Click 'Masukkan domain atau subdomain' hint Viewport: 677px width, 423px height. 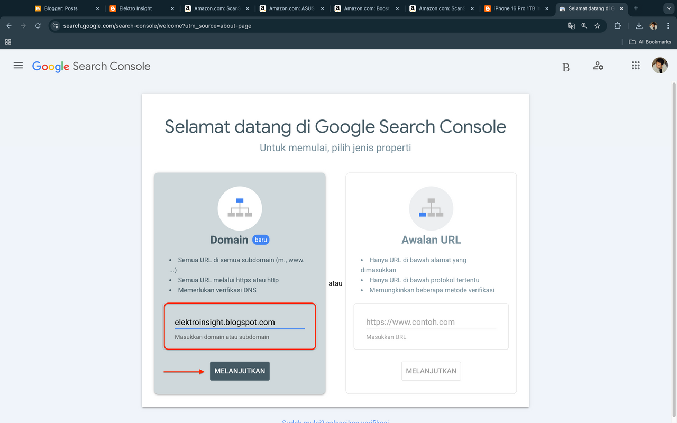point(222,337)
